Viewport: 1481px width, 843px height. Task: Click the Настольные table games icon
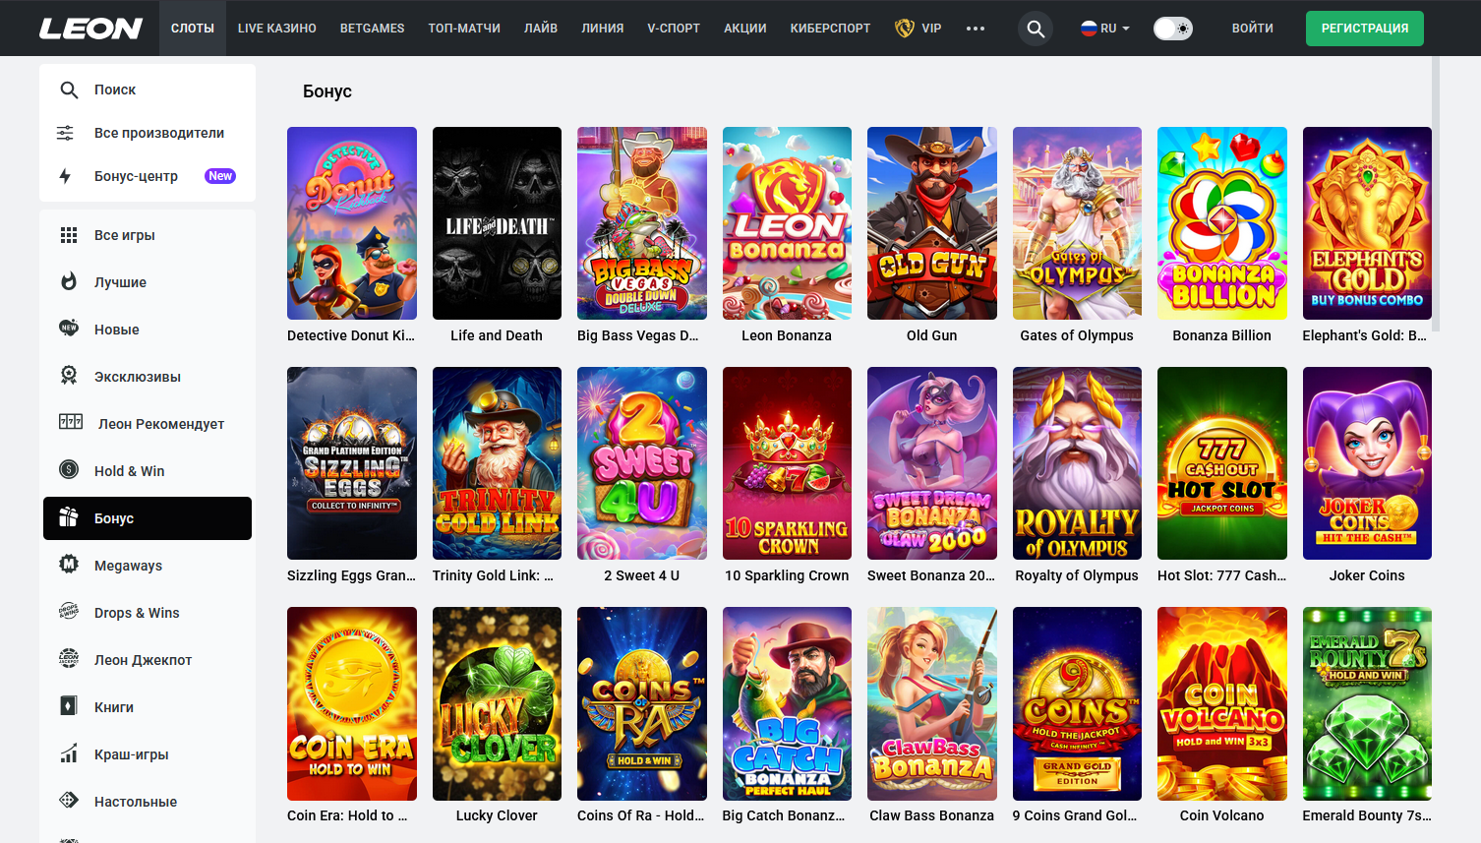pyautogui.click(x=69, y=801)
